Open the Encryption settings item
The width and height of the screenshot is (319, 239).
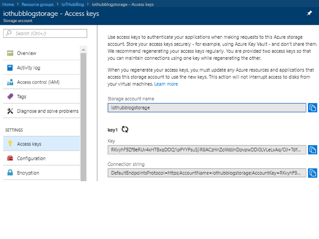pyautogui.click(x=41, y=173)
